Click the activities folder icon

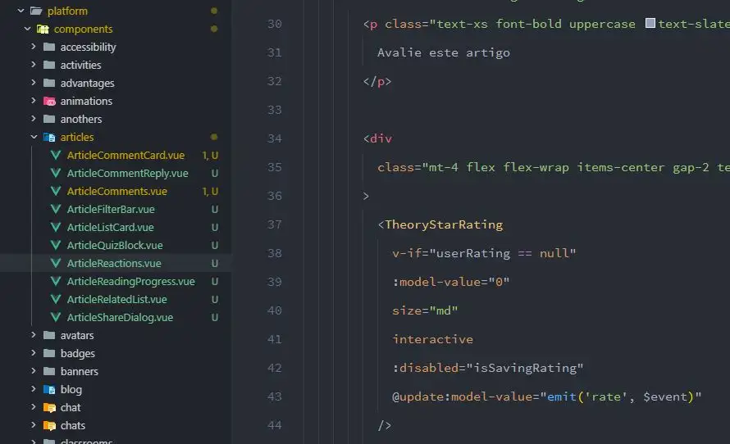coord(49,65)
